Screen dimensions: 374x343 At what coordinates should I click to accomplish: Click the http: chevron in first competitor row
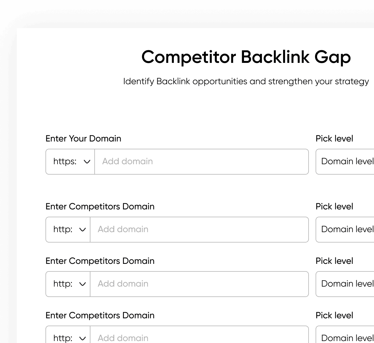83,230
